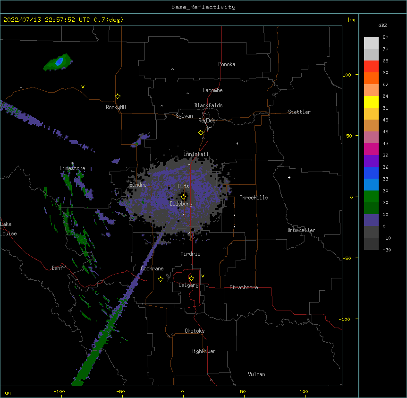The height and width of the screenshot is (398, 407).
Task: Click the yellow v marker east of Calgary diamond
Action: click(203, 276)
